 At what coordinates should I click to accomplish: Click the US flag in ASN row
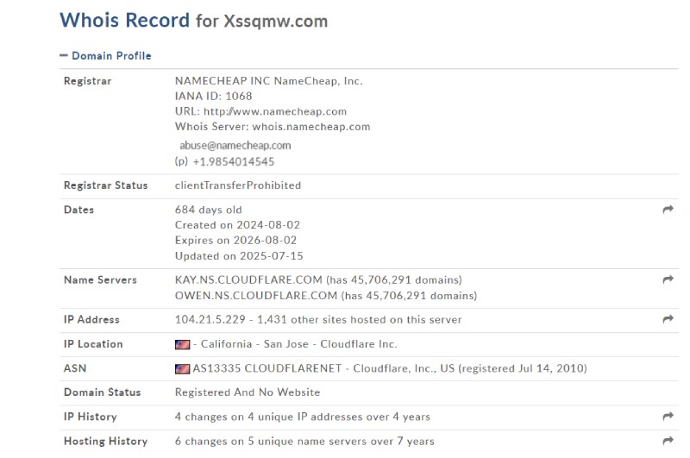(182, 368)
